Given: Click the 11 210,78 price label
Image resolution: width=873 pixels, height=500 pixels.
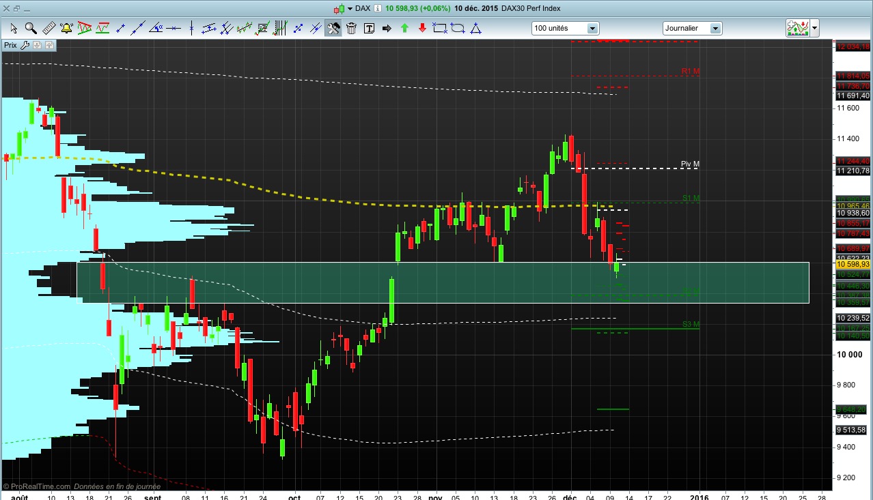Looking at the screenshot, I should coord(853,170).
